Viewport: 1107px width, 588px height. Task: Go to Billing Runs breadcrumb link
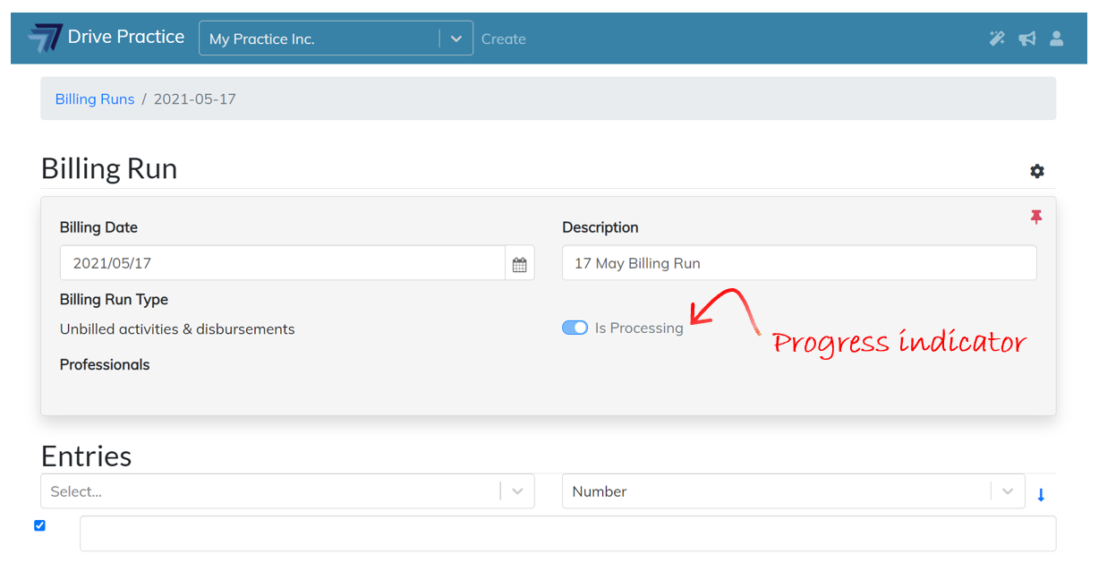point(95,99)
